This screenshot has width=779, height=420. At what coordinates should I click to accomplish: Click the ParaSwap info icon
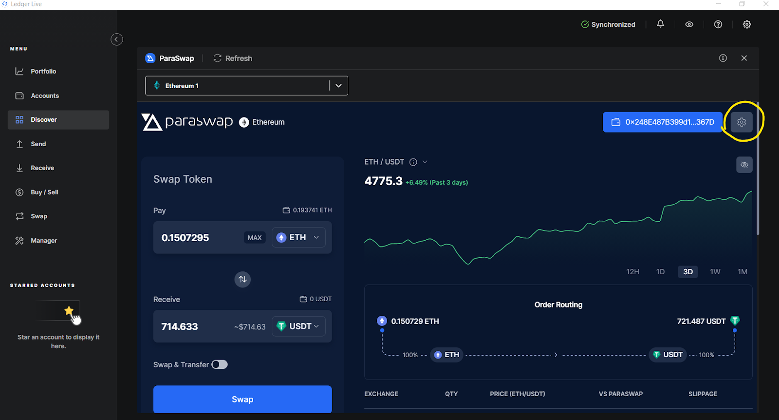tap(723, 58)
